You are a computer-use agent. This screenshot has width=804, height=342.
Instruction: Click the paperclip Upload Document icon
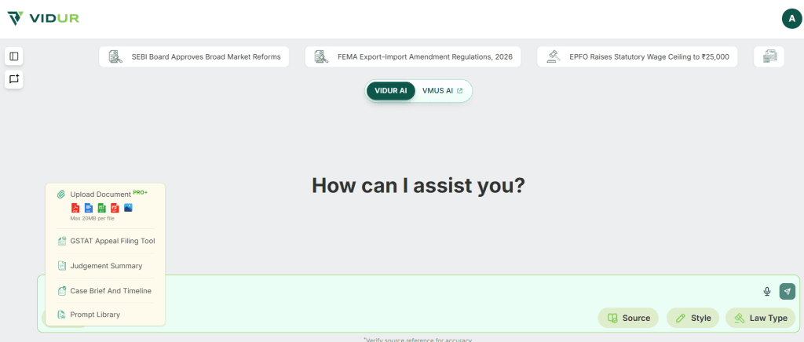tap(61, 195)
